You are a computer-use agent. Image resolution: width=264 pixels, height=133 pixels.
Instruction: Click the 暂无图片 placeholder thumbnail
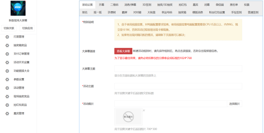(x=128, y=117)
